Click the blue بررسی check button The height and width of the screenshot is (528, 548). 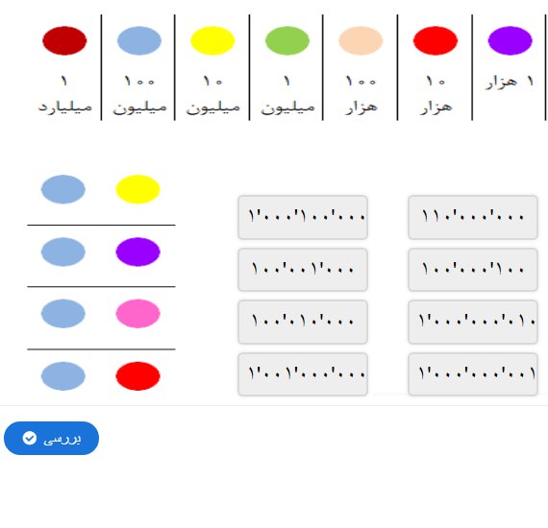(x=51, y=438)
